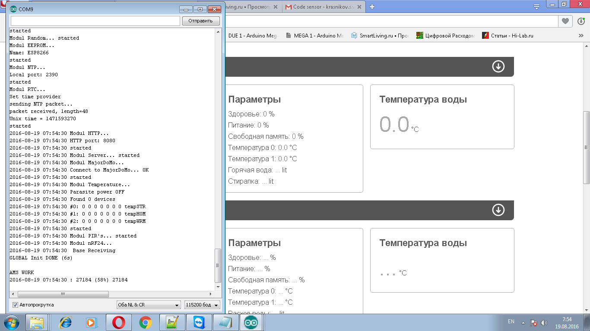Click the first 'Температура воды' card heading
Viewport: 590px width, 331px height.
point(423,100)
